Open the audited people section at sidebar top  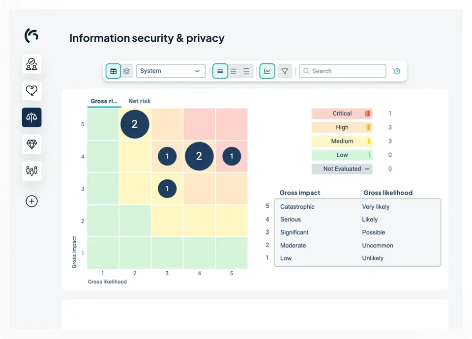pos(31,64)
